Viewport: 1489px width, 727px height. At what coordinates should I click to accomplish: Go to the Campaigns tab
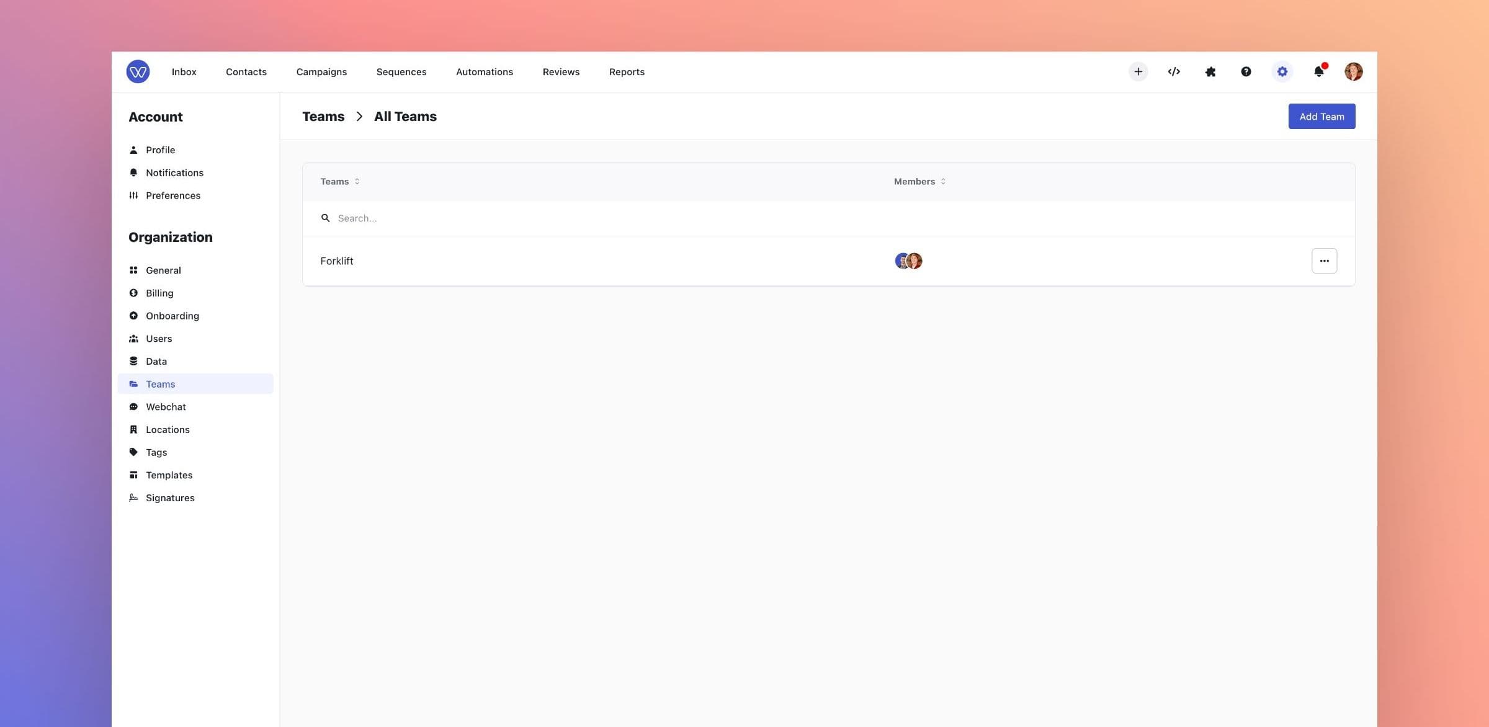click(321, 72)
